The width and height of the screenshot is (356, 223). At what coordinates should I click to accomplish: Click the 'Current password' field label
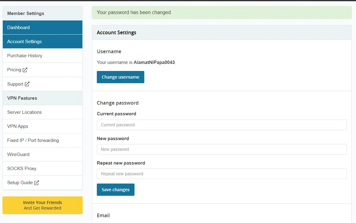pos(116,114)
